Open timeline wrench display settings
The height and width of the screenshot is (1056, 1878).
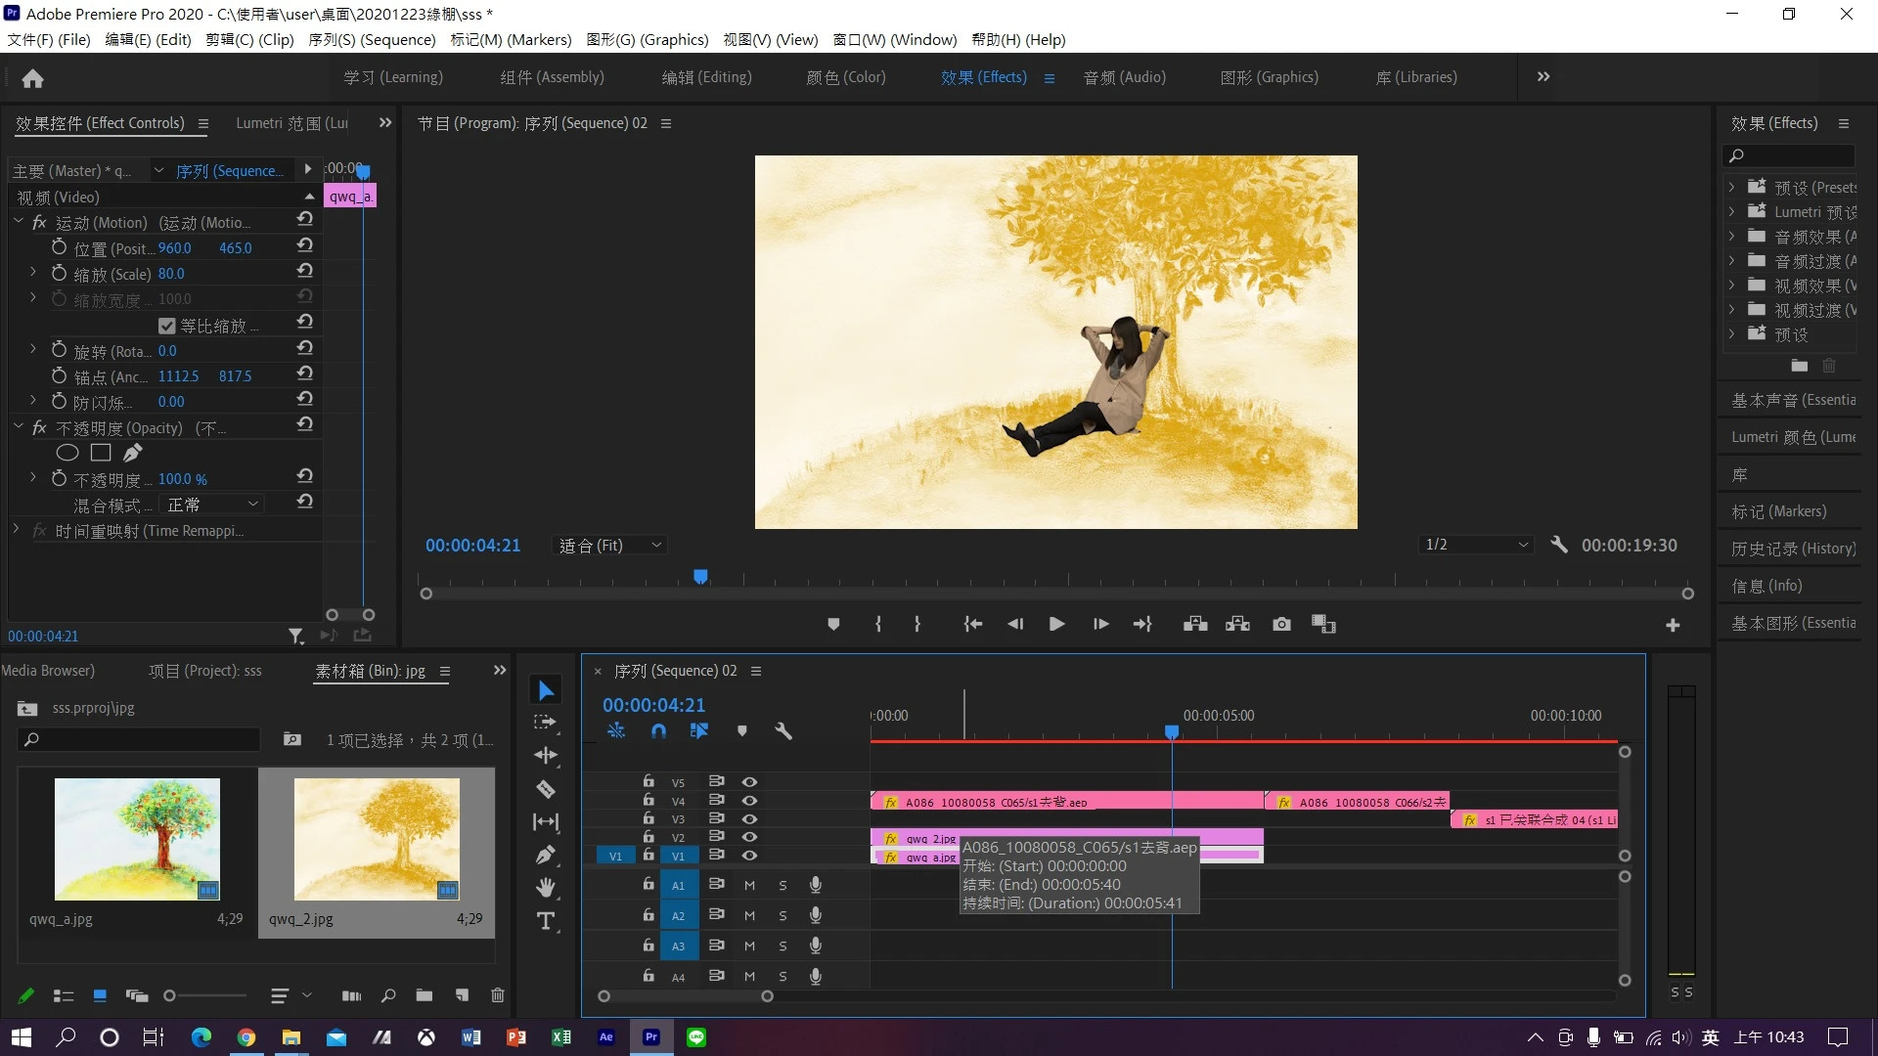pos(782,730)
